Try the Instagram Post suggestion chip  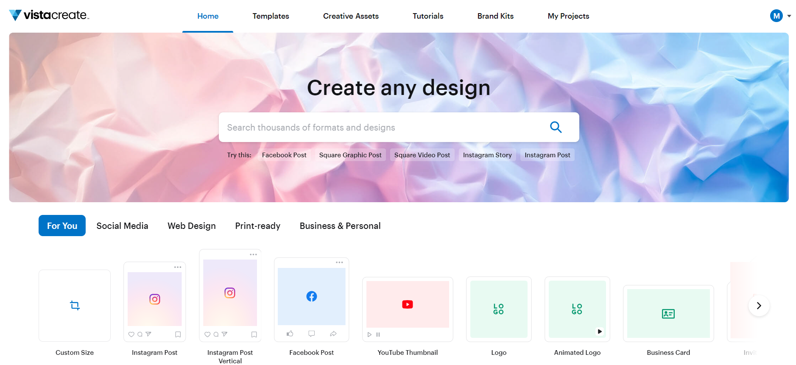(547, 155)
